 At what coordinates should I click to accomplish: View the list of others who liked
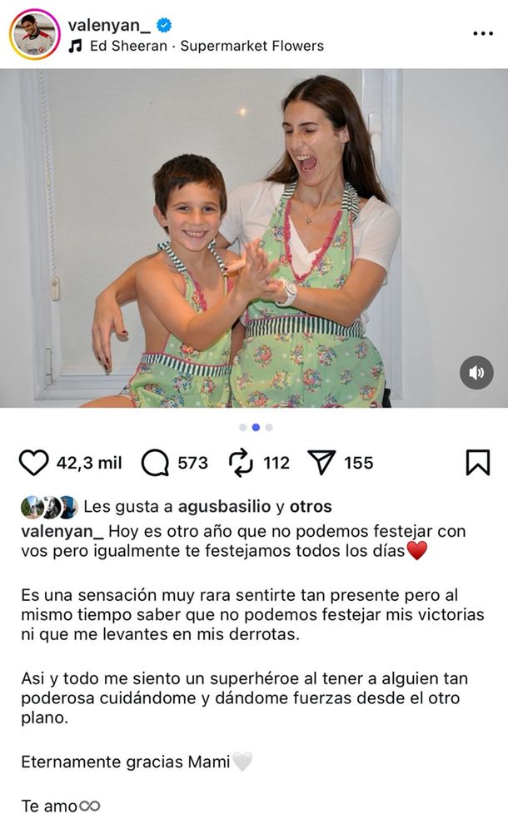311,507
